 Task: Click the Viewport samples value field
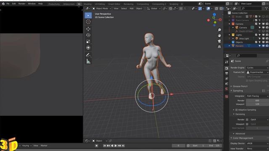257,104
